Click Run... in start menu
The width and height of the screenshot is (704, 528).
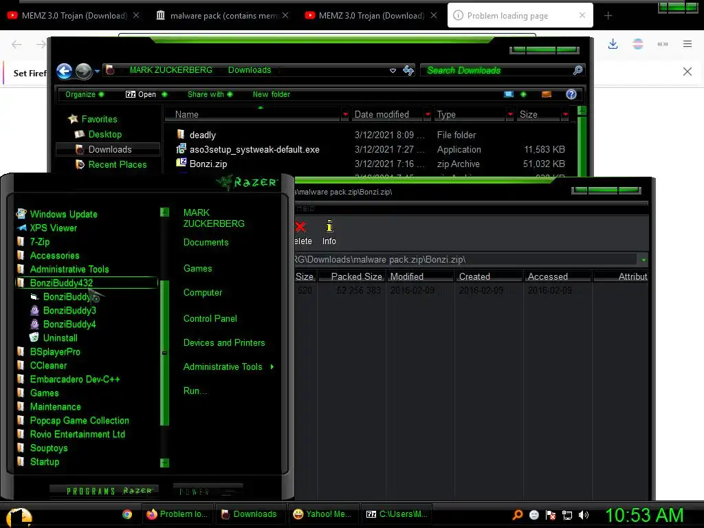[x=195, y=391]
